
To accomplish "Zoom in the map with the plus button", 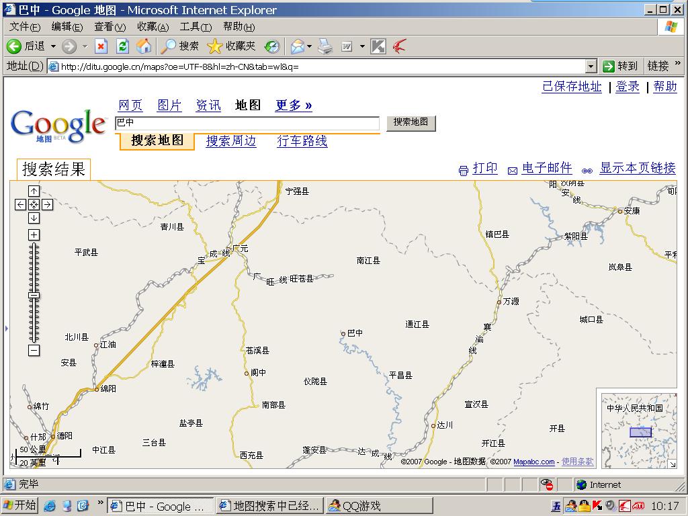I will (x=34, y=234).
